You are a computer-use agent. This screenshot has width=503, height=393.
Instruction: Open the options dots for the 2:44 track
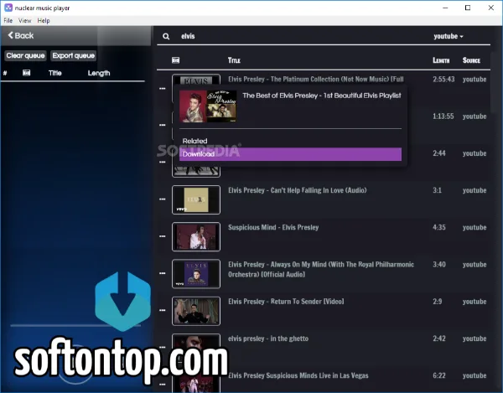click(163, 163)
